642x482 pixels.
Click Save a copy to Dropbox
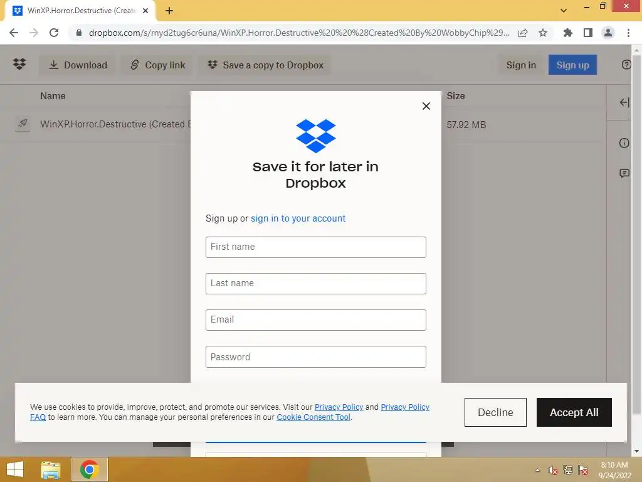265,65
